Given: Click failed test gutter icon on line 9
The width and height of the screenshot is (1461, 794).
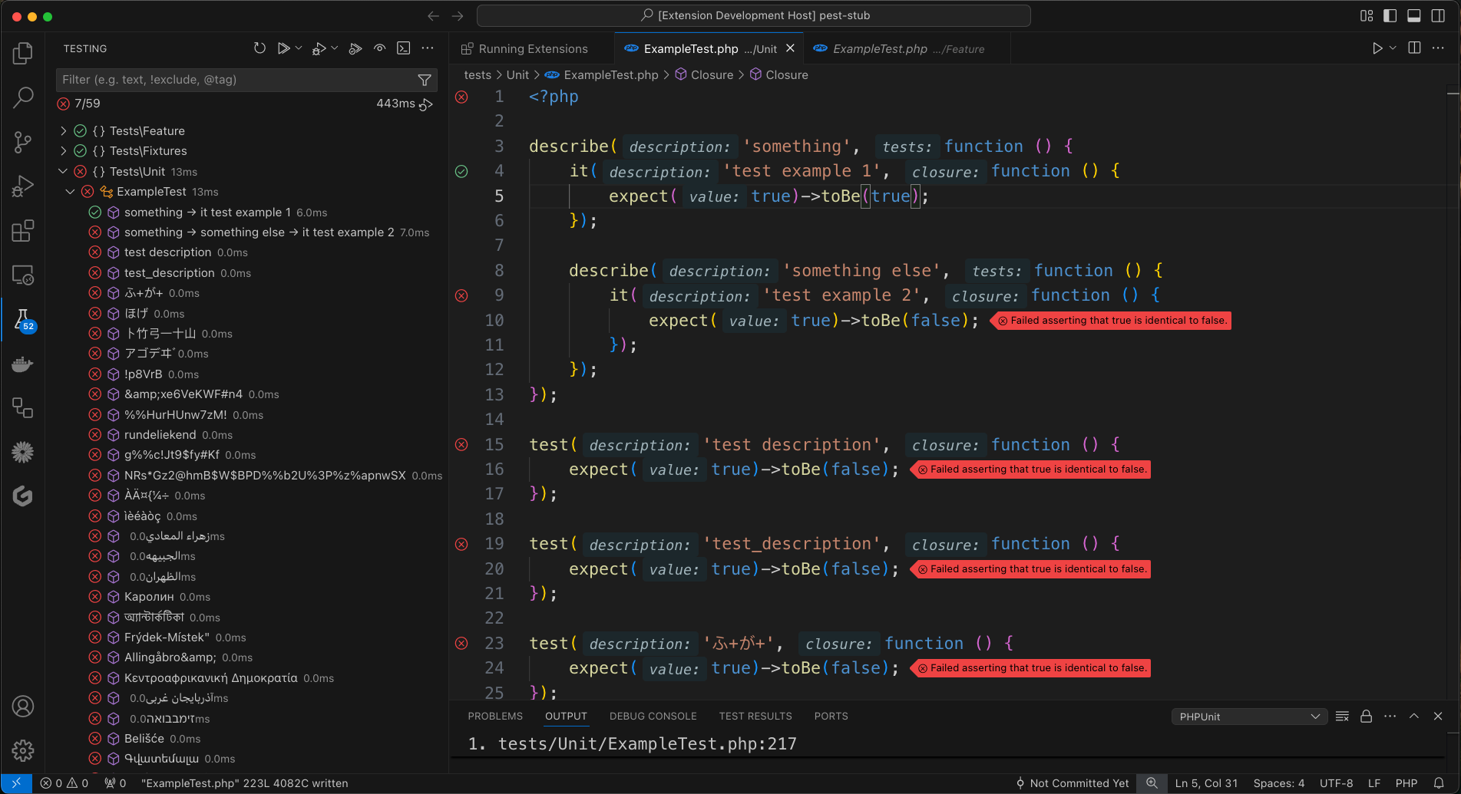Looking at the screenshot, I should coord(461,295).
